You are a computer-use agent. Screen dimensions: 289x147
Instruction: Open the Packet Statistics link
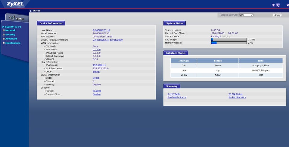(x=237, y=97)
